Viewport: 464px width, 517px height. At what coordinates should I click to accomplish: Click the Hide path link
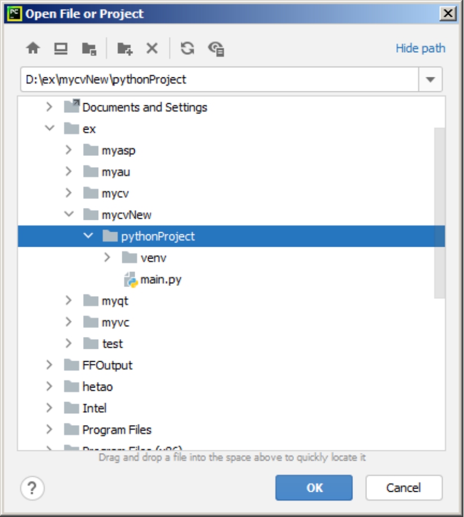420,48
